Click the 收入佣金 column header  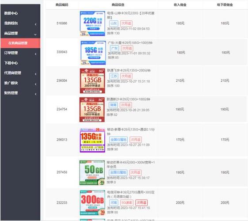[x=180, y=5]
